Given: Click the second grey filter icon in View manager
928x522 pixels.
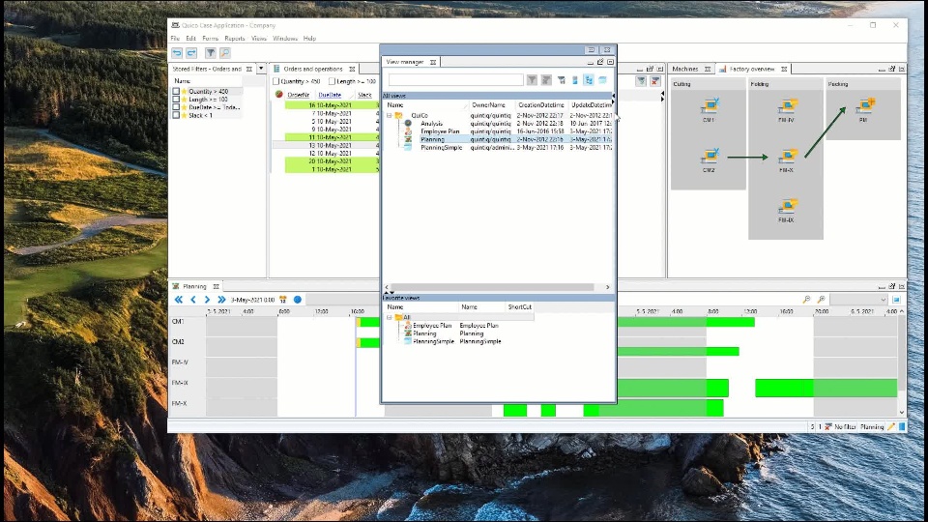Looking at the screenshot, I should 546,80.
